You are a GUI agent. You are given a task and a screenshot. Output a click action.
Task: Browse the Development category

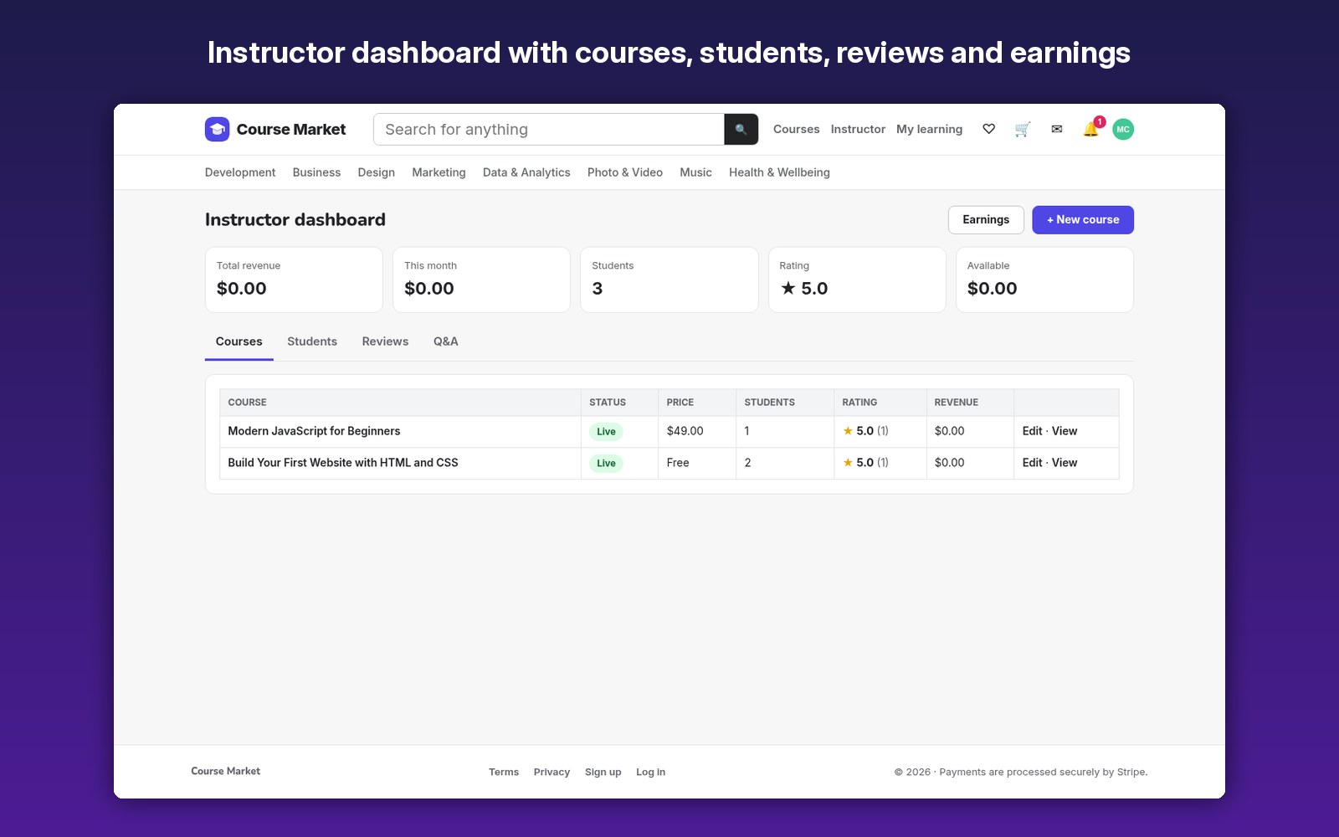(x=240, y=172)
